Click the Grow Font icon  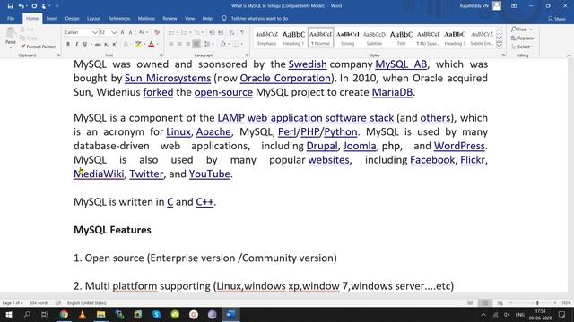tap(123, 32)
